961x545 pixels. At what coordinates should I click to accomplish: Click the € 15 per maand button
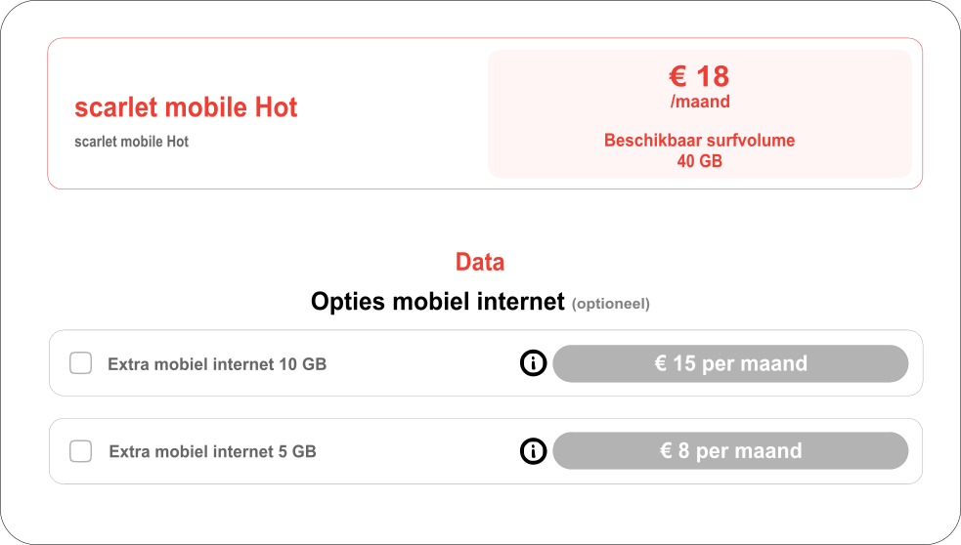pos(730,363)
